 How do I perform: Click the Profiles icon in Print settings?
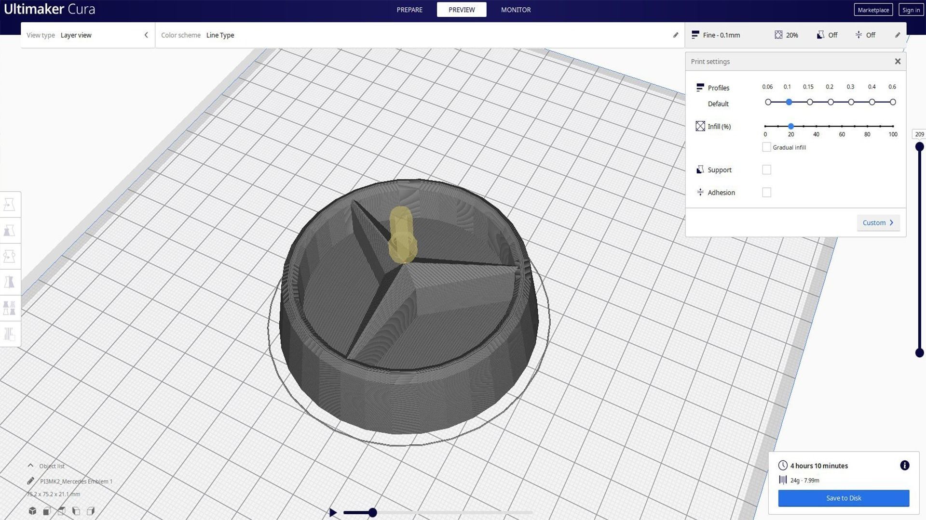700,88
